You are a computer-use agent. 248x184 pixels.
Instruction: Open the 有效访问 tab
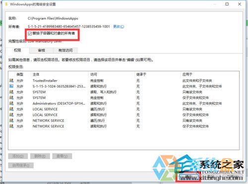65,50
